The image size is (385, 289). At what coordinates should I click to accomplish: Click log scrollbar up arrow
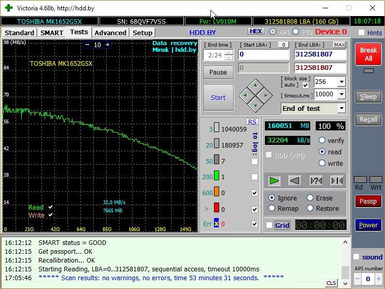point(345,242)
